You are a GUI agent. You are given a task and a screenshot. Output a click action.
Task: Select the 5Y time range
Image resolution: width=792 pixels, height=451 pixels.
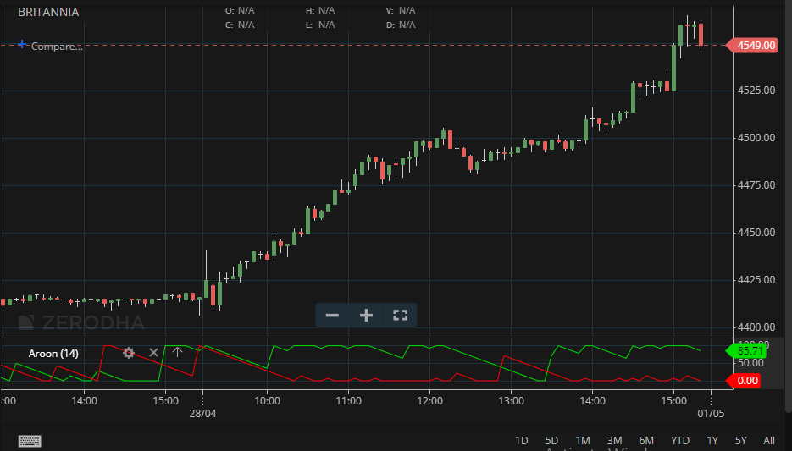pos(740,440)
